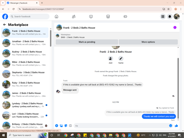The image size is (184, 138).
Task: Send a thumbs-up like
Action: (176, 125)
